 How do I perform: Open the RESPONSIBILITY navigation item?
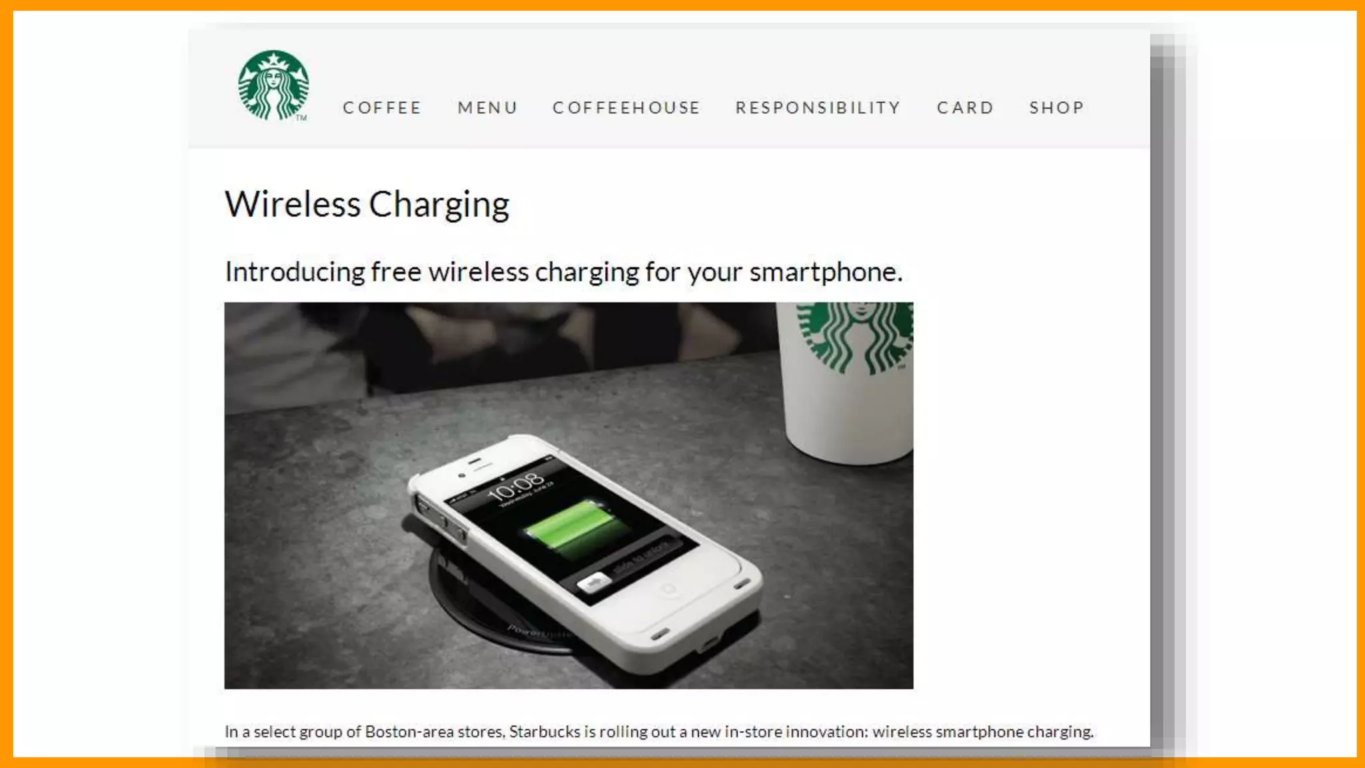click(818, 107)
